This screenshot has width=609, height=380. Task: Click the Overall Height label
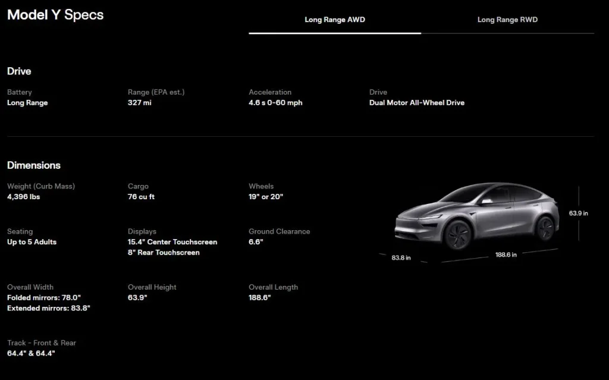(x=152, y=287)
